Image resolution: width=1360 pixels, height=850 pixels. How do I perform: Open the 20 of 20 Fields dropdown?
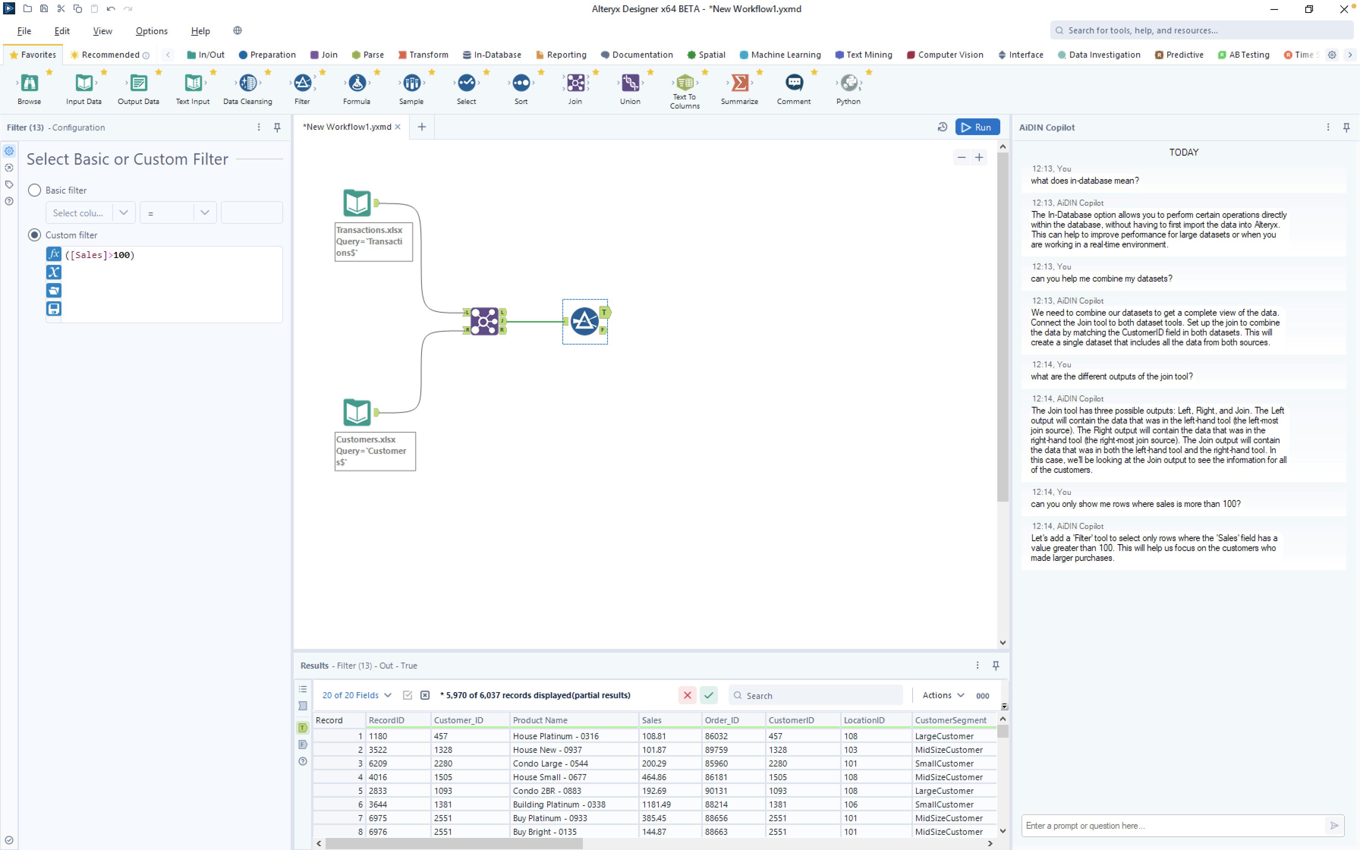point(357,696)
